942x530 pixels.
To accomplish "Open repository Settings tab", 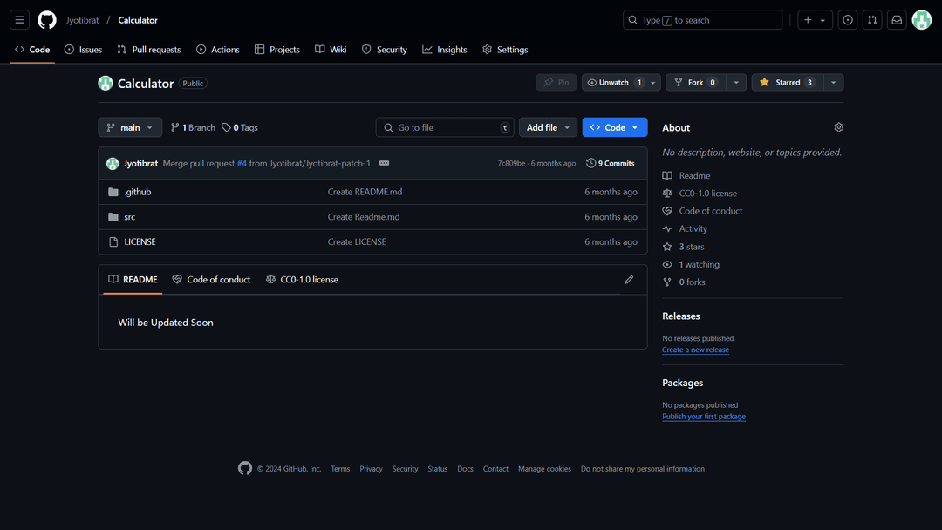I will pyautogui.click(x=505, y=49).
